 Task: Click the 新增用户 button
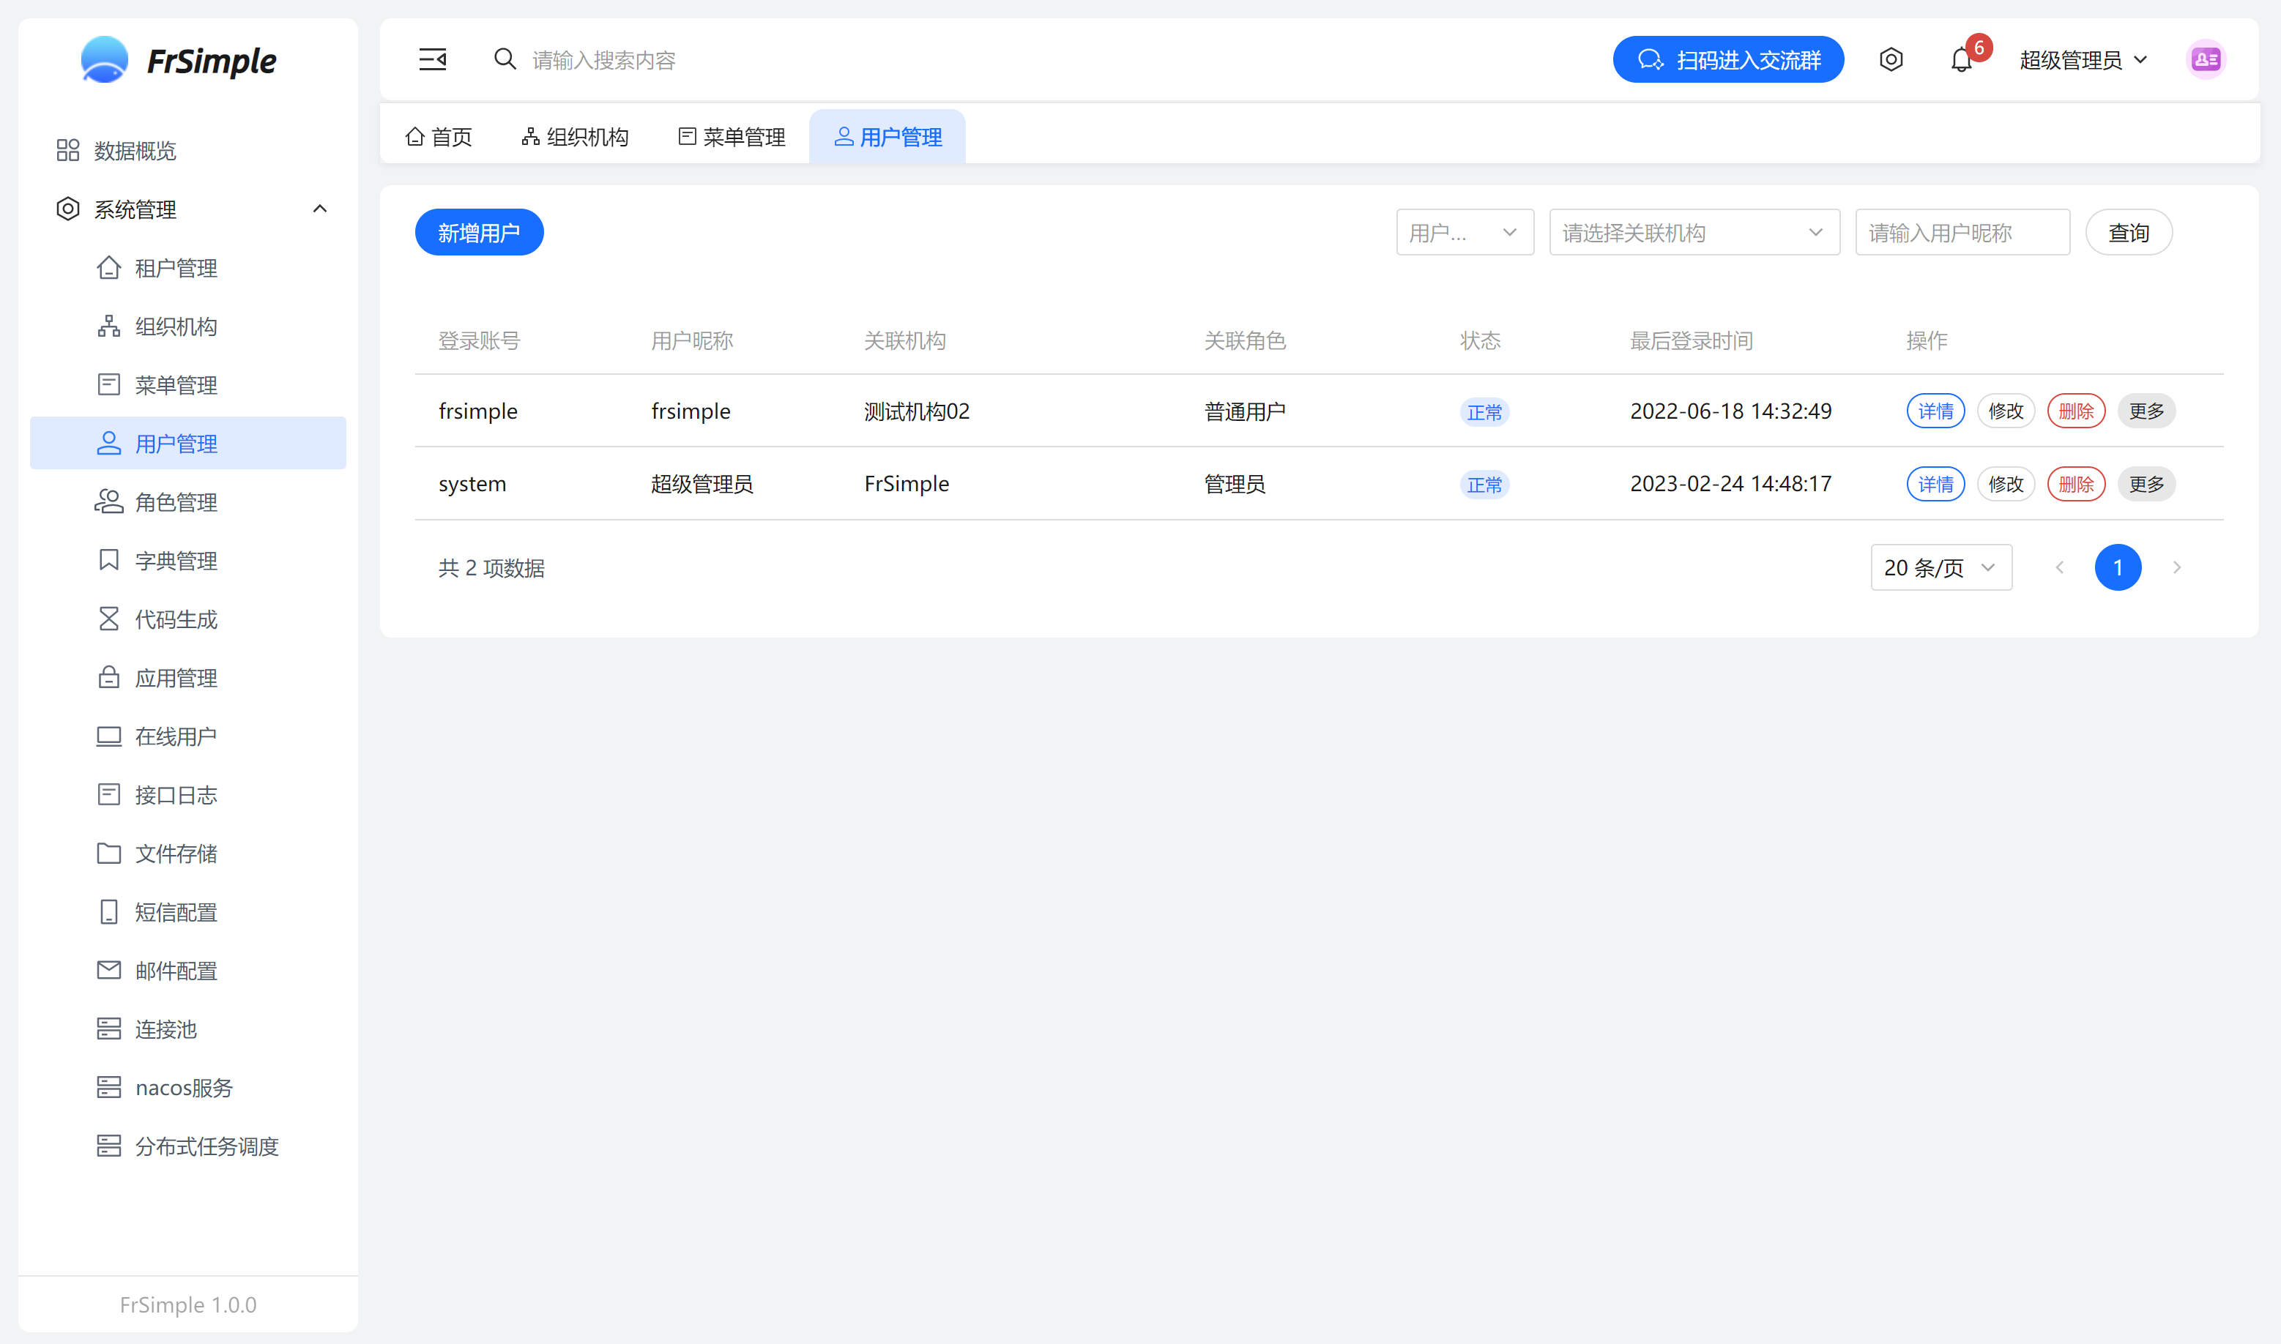coord(478,233)
